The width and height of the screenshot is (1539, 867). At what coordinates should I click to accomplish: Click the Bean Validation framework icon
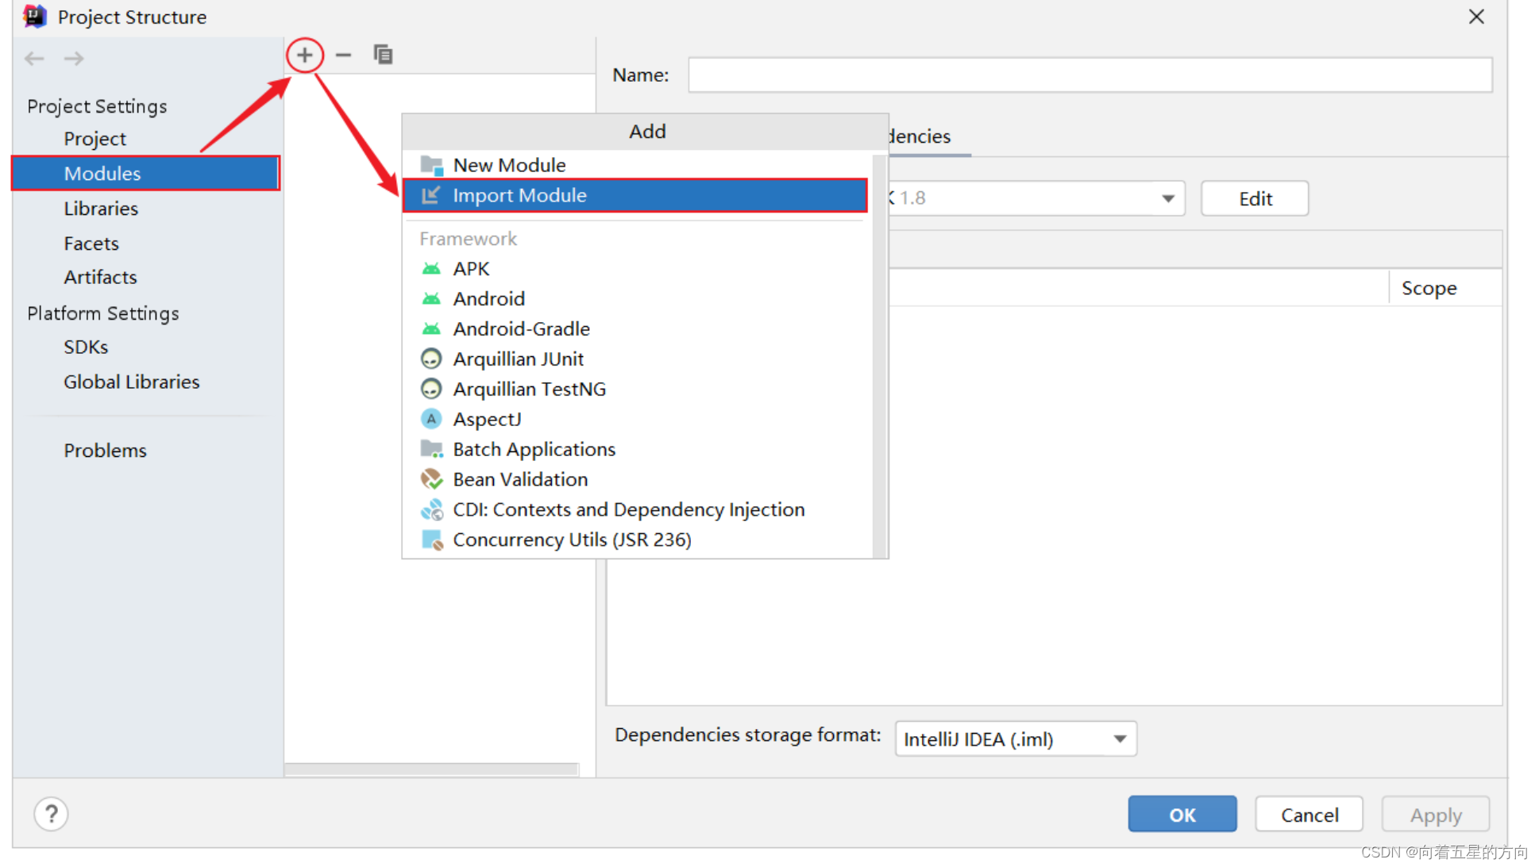click(x=430, y=479)
